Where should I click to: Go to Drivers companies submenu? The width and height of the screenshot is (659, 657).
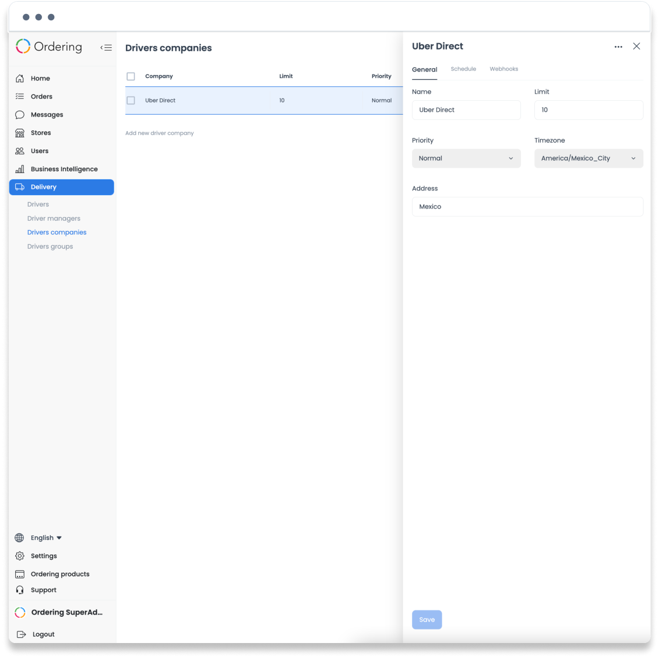(57, 232)
